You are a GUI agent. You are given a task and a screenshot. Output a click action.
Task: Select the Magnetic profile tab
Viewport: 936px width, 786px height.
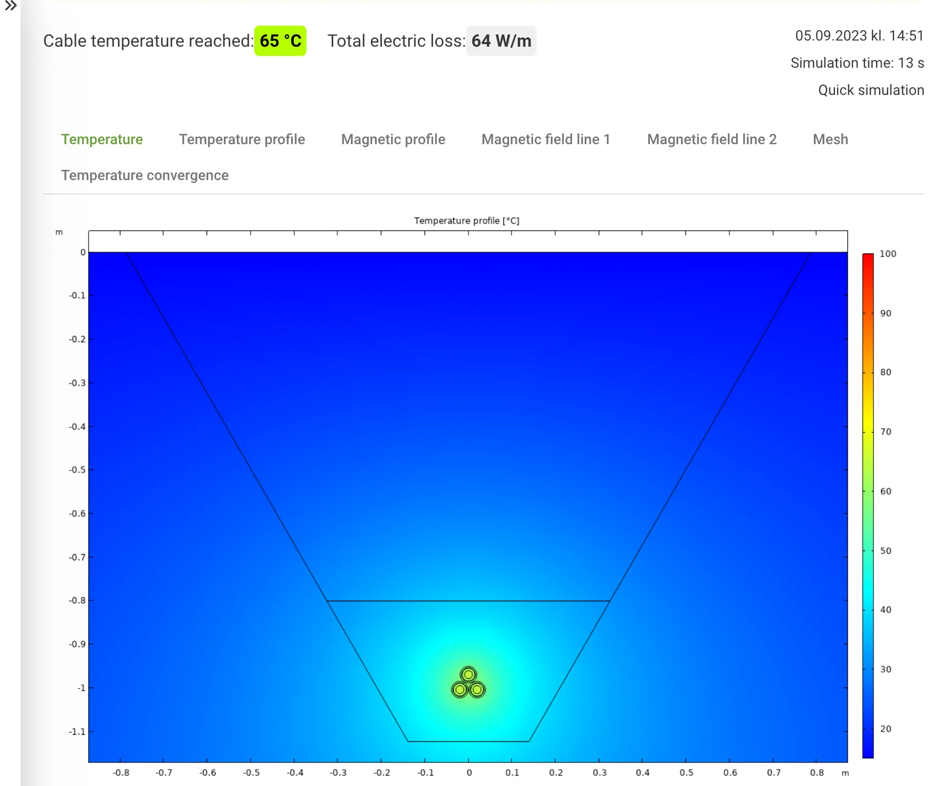tap(393, 140)
